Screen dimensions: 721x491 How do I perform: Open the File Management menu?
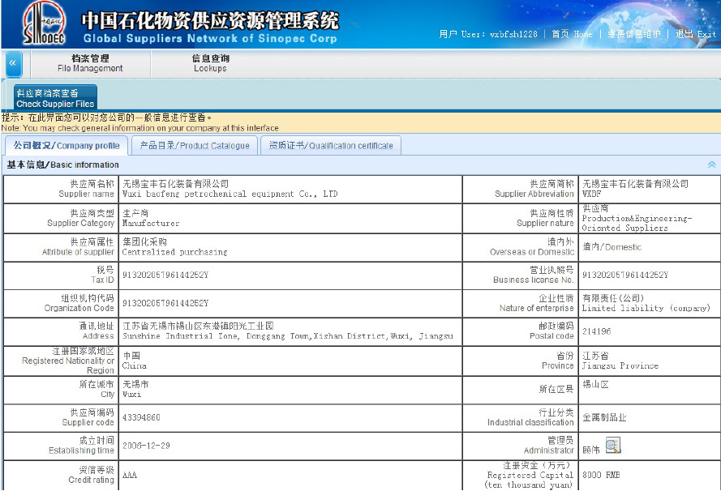click(x=90, y=63)
